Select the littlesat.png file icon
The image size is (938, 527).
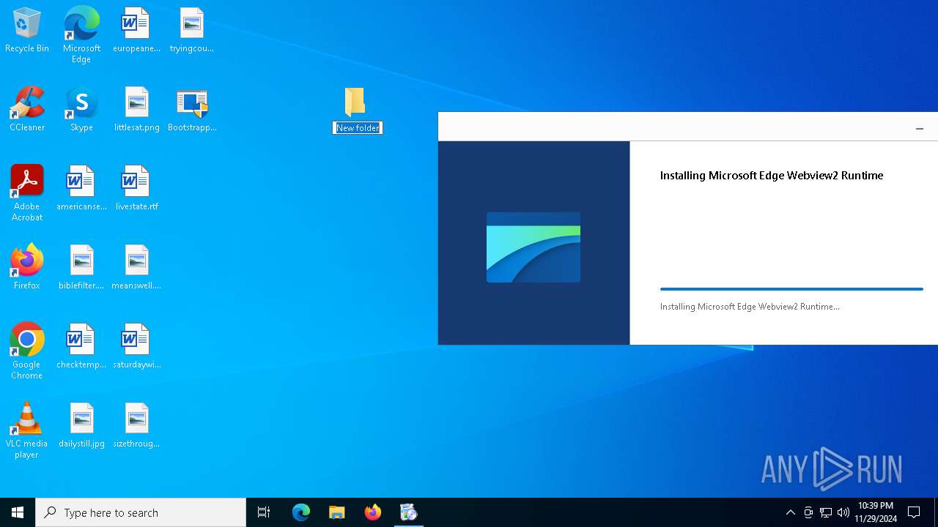(136, 110)
